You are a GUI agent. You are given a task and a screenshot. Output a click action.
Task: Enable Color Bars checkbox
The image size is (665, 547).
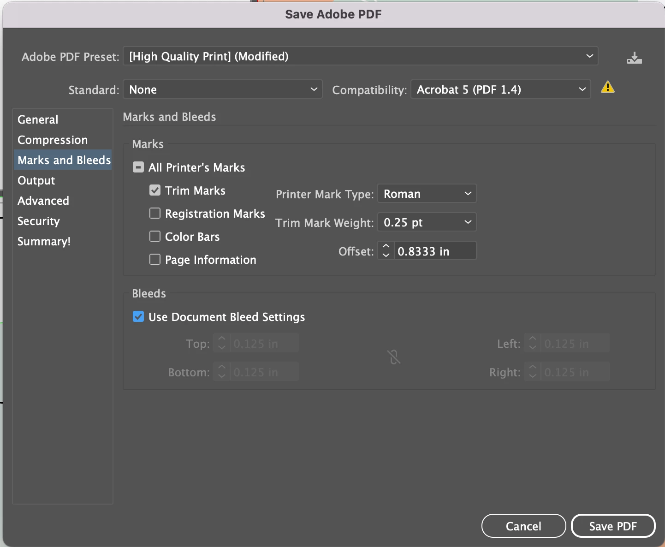pos(155,236)
